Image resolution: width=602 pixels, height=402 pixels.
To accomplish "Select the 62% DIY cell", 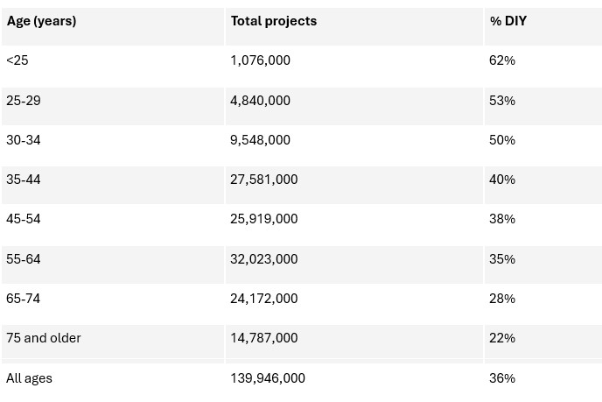I will click(x=502, y=61).
